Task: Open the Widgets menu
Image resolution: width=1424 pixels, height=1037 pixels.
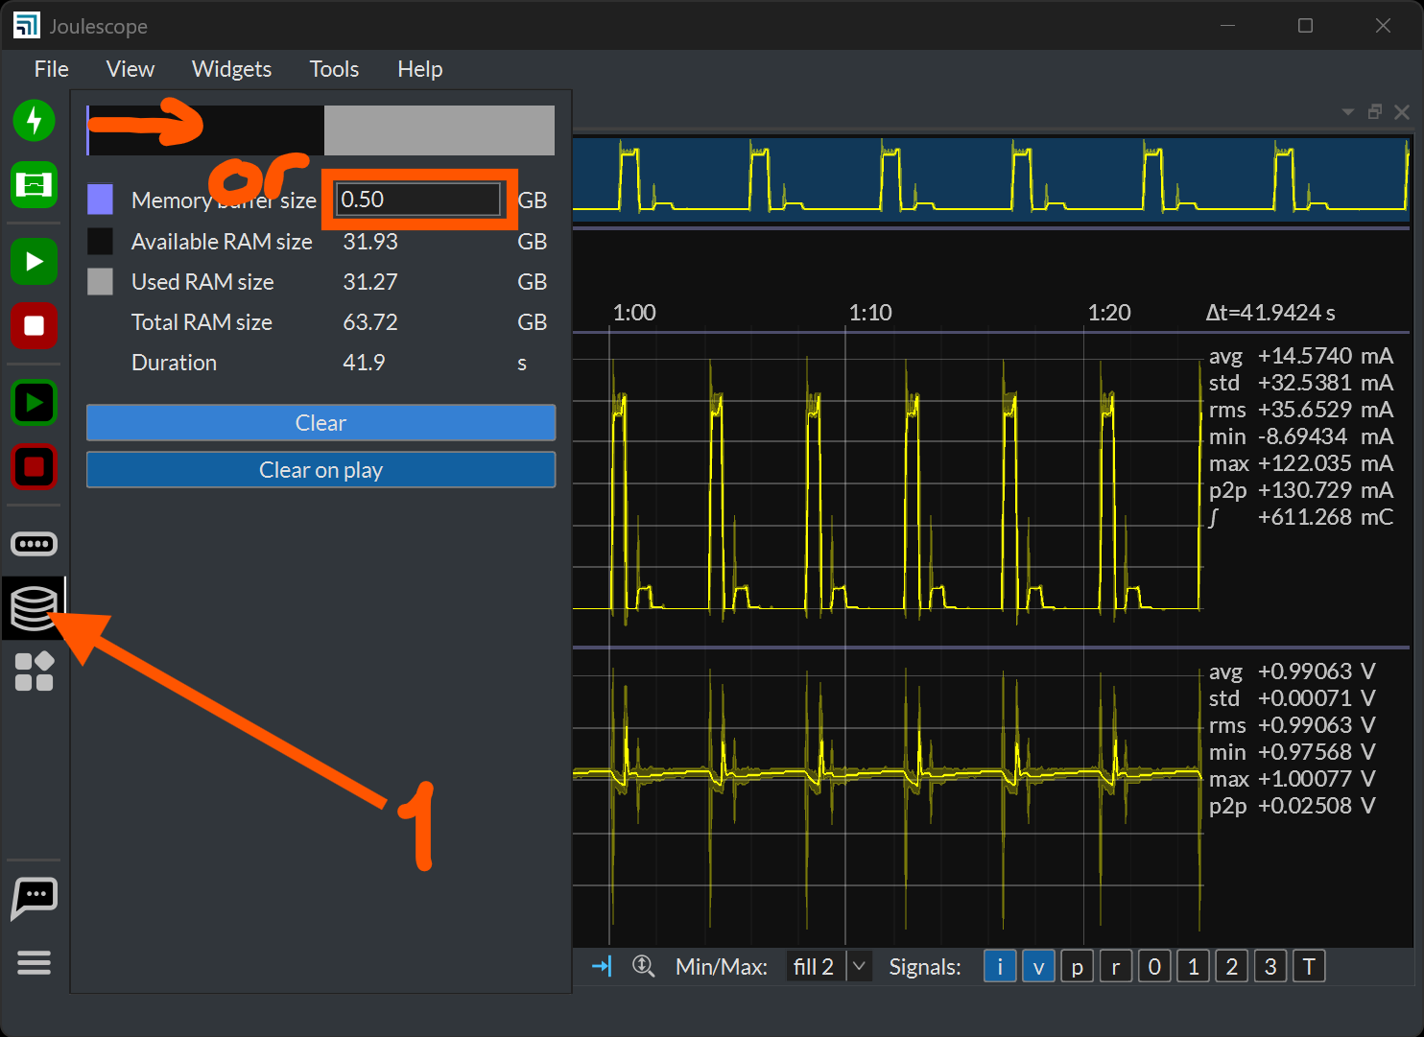Action: pyautogui.click(x=231, y=69)
